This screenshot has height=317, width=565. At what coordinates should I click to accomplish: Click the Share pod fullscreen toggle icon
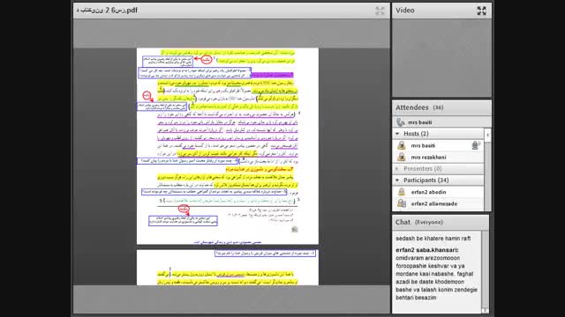380,11
